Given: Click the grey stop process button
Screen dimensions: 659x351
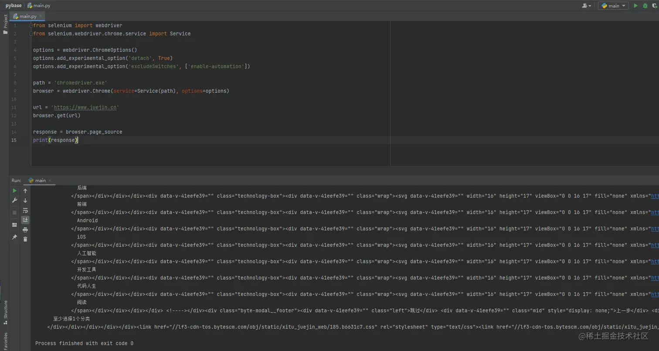Looking at the screenshot, I should 14,212.
